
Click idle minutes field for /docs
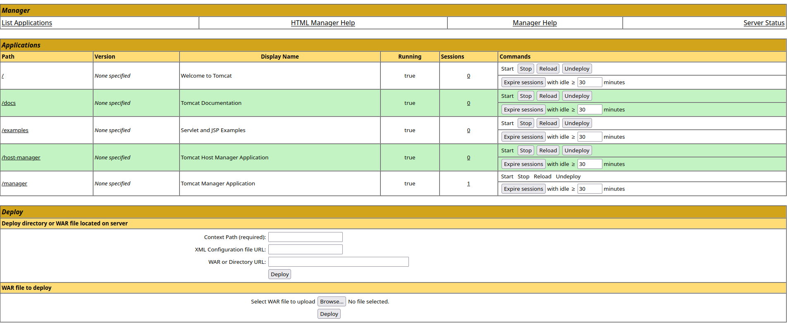click(590, 110)
